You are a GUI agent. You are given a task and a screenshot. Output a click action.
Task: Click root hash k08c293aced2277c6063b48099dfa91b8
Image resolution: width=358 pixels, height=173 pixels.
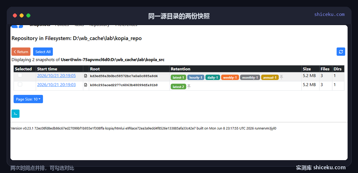[124, 85]
